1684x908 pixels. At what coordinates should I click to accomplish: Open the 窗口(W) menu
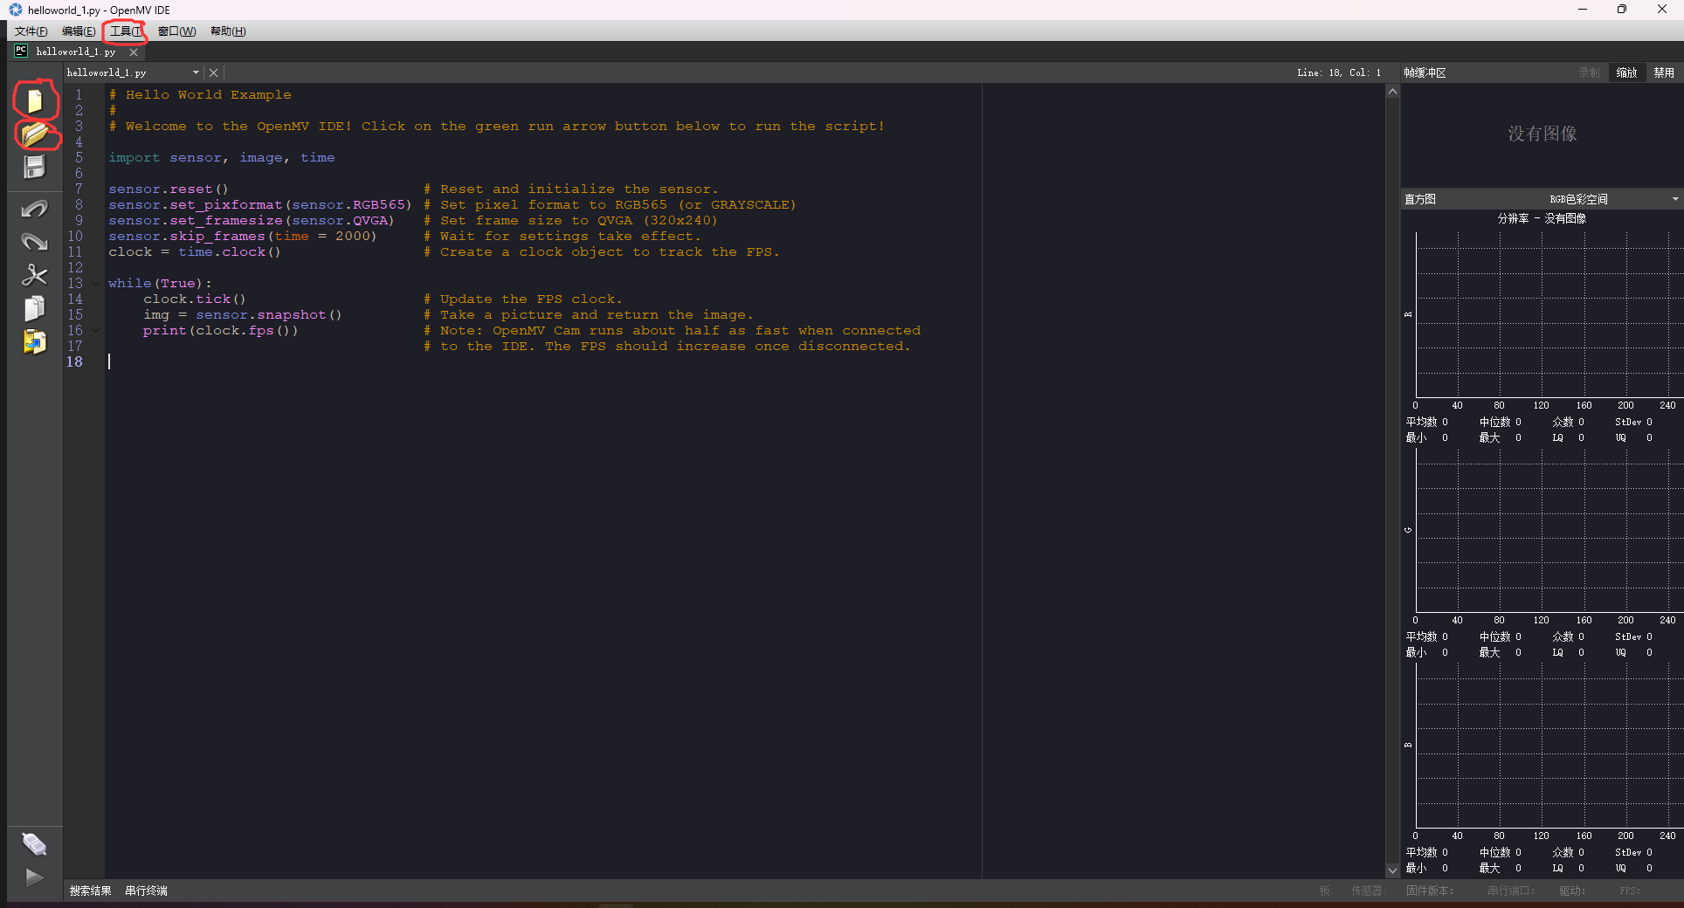176,31
